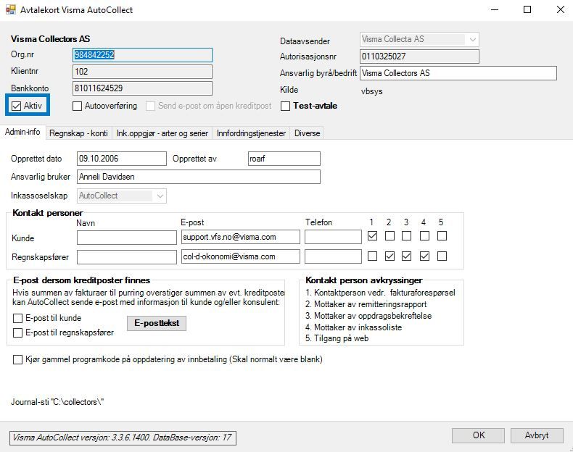Confirm with the OK button

479,435
